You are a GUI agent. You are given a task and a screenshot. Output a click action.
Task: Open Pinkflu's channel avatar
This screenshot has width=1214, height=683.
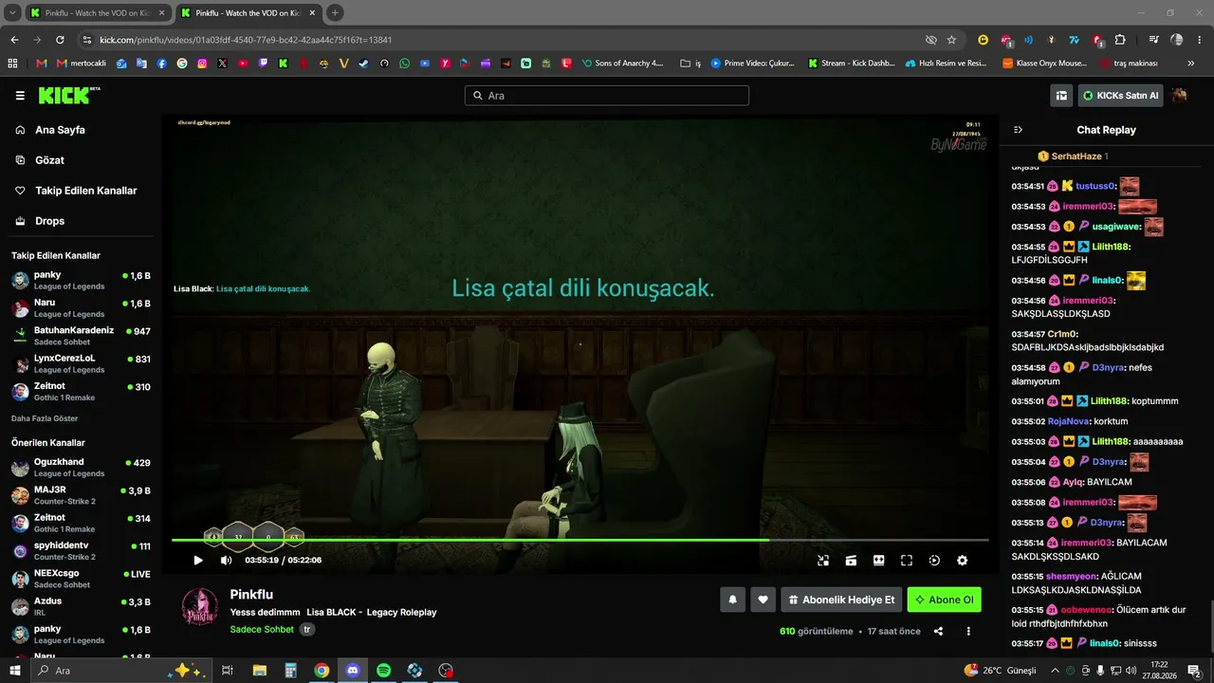200,606
